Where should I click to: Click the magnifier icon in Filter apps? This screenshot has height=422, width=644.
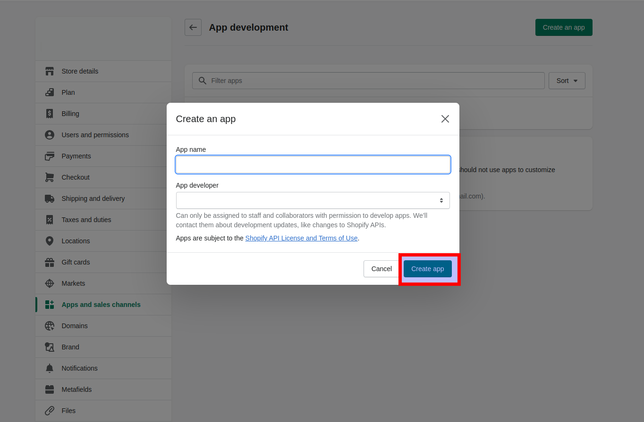pyautogui.click(x=203, y=81)
